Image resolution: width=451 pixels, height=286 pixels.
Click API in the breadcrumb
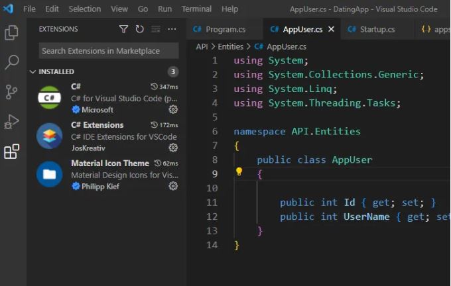pos(202,46)
